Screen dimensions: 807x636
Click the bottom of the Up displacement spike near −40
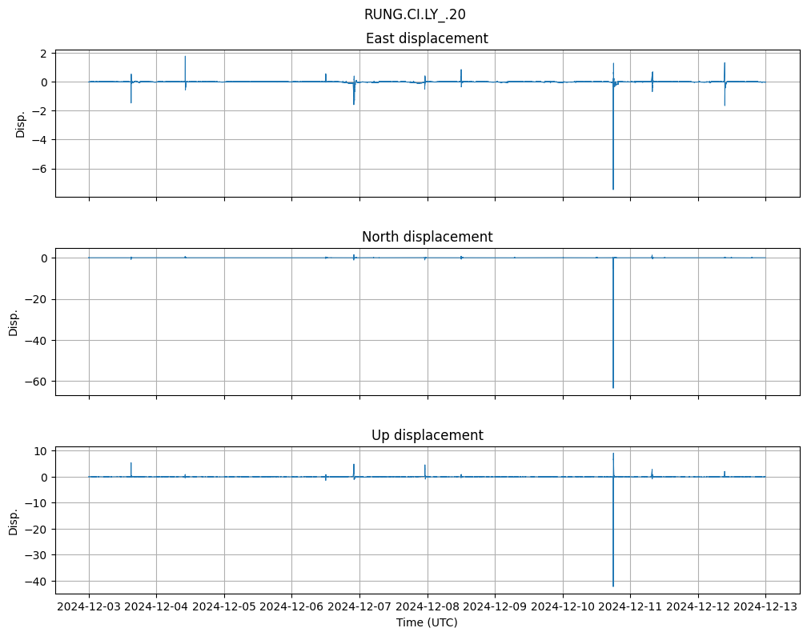pos(613,586)
